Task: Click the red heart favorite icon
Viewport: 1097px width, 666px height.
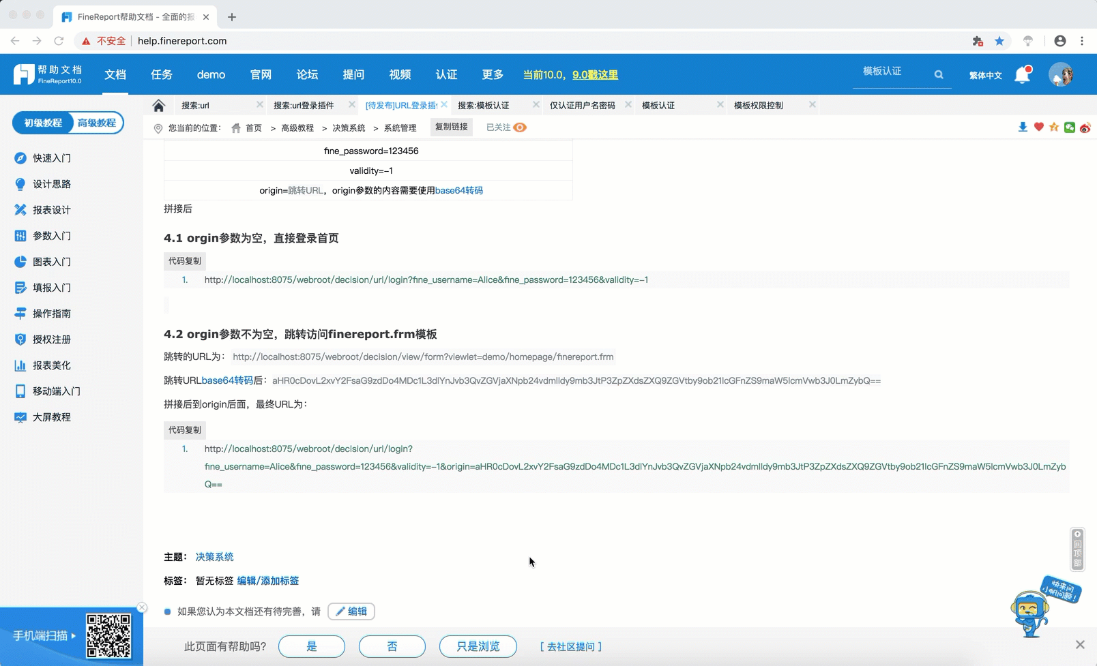Action: (1039, 127)
